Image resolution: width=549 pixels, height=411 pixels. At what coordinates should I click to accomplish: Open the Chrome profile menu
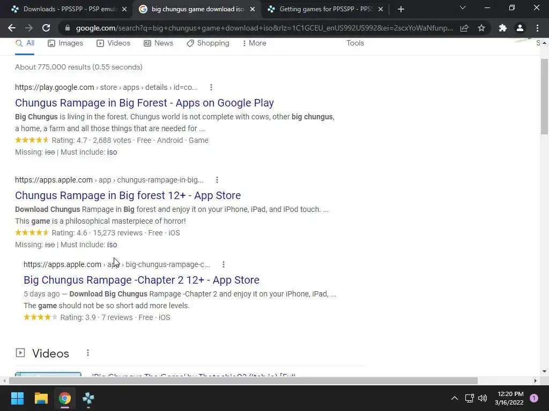(x=520, y=28)
